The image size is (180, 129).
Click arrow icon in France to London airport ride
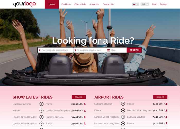pyautogui.click(x=123, y=110)
